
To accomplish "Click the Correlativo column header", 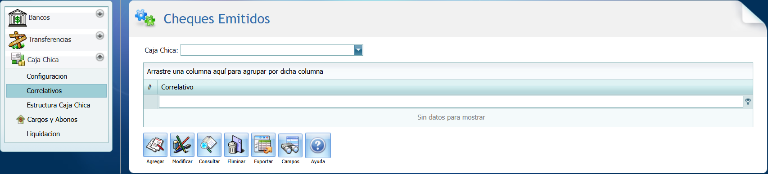I will coord(455,87).
